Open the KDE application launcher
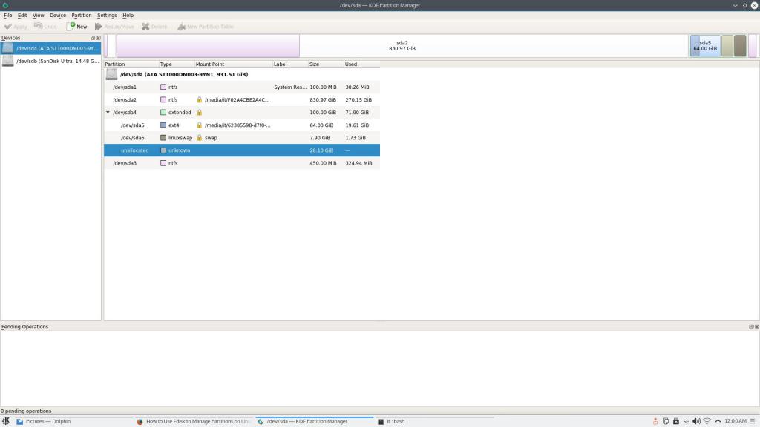The width and height of the screenshot is (760, 427). click(6, 421)
